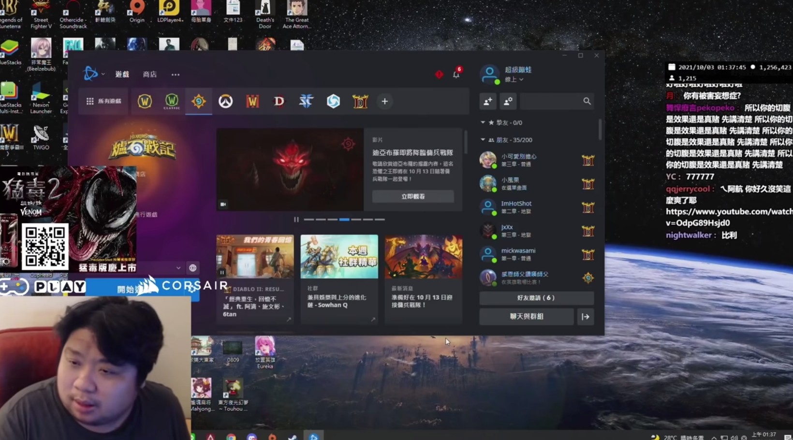Open the notifications bell with badge 6
793x440 pixels.
point(456,74)
